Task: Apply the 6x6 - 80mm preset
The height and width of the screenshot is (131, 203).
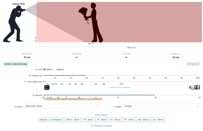Action: click(143, 120)
